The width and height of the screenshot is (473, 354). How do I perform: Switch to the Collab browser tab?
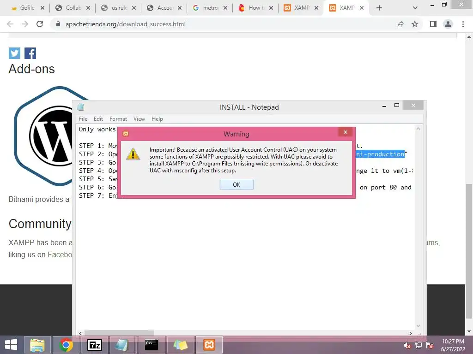(x=69, y=8)
